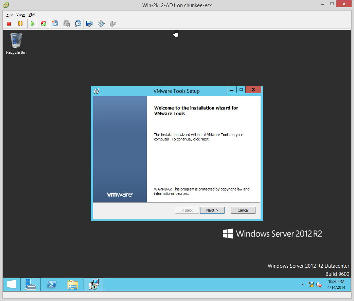Launch Server Manager from the taskbar
Viewport: 354px width, 301px height.
[x=31, y=284]
